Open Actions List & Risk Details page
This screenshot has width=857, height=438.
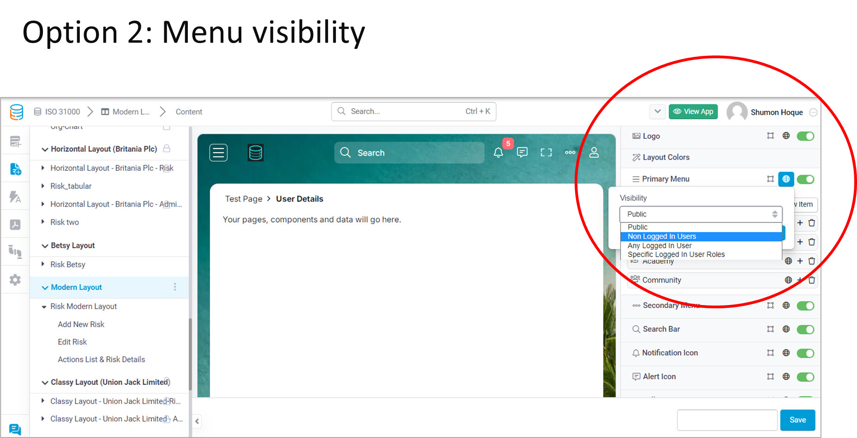[102, 360]
